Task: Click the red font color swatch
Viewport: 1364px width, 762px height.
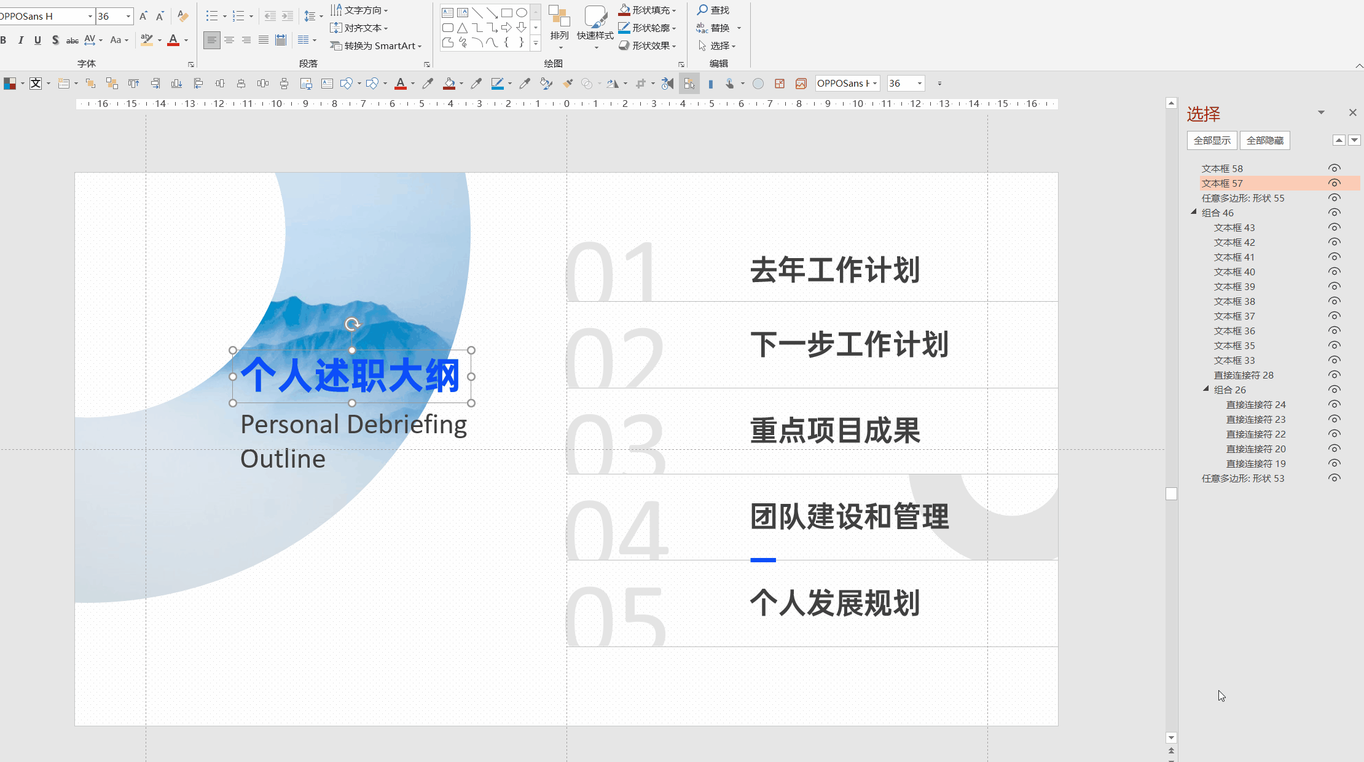Action: [173, 41]
